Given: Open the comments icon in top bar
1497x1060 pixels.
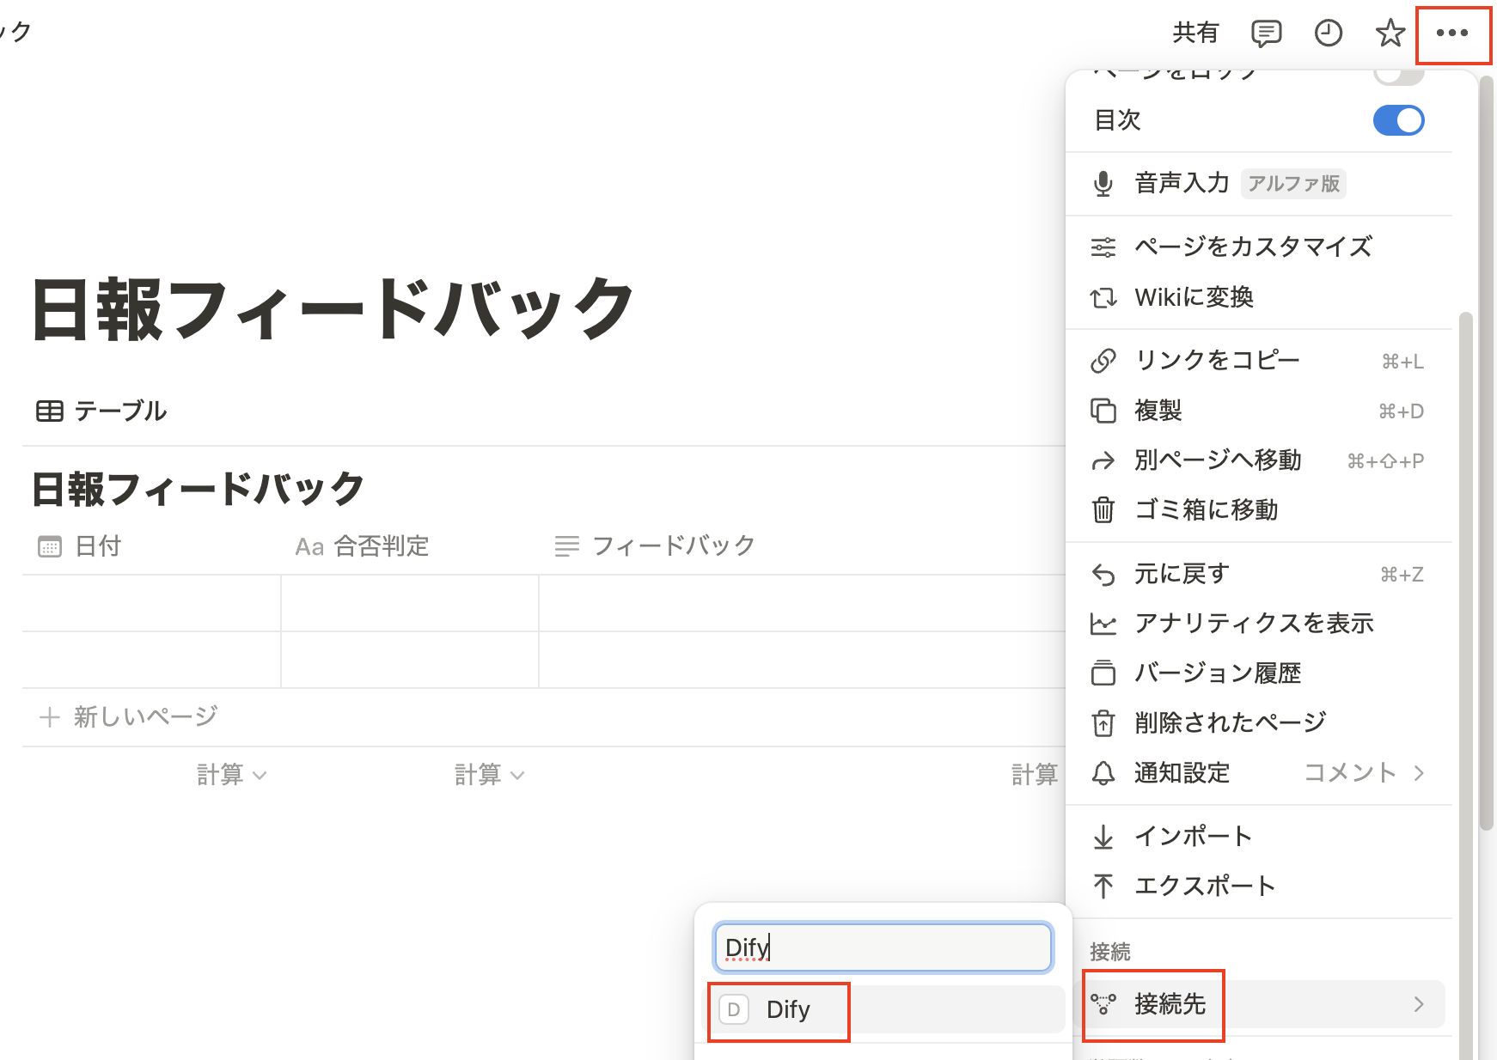Looking at the screenshot, I should pyautogui.click(x=1266, y=34).
